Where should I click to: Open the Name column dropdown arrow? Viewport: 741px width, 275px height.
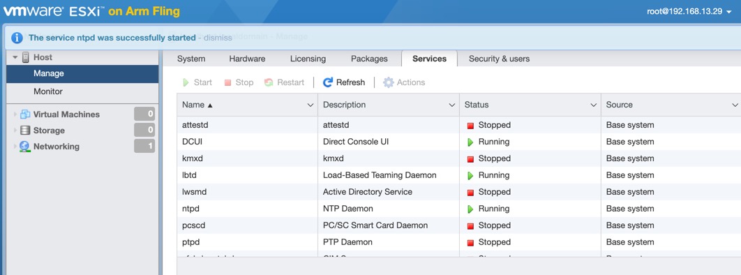(310, 105)
